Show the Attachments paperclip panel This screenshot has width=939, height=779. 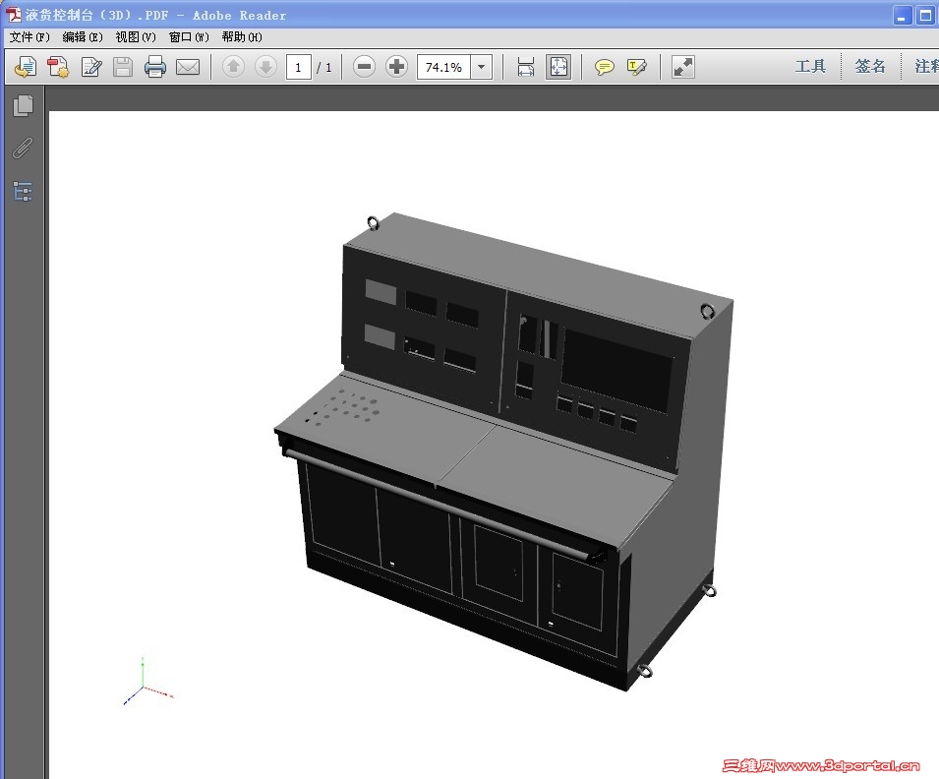coord(23,148)
